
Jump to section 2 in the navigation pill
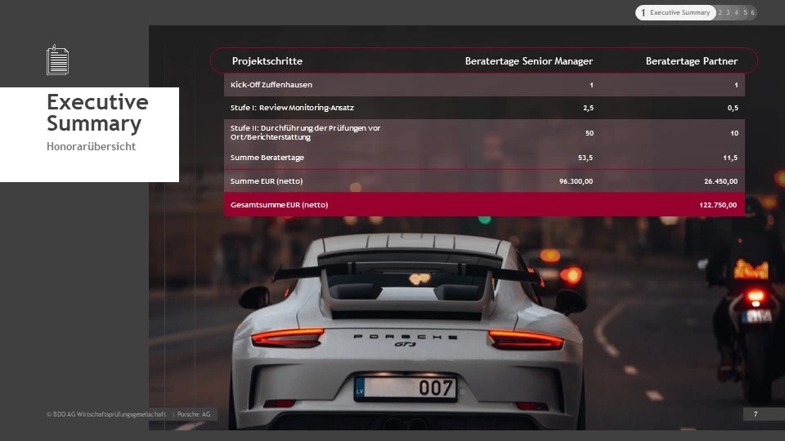720,12
